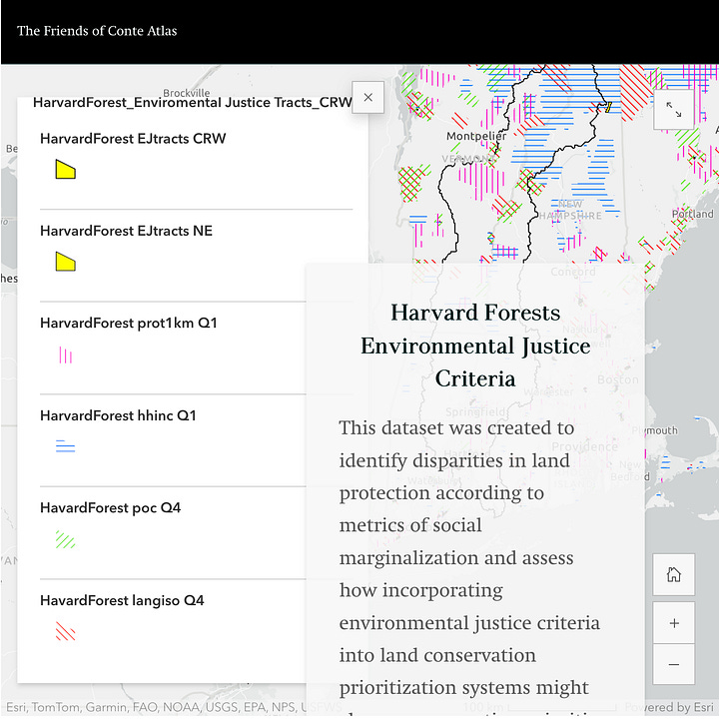Select legend entry 'HavardForest langiso Q4'

122,600
